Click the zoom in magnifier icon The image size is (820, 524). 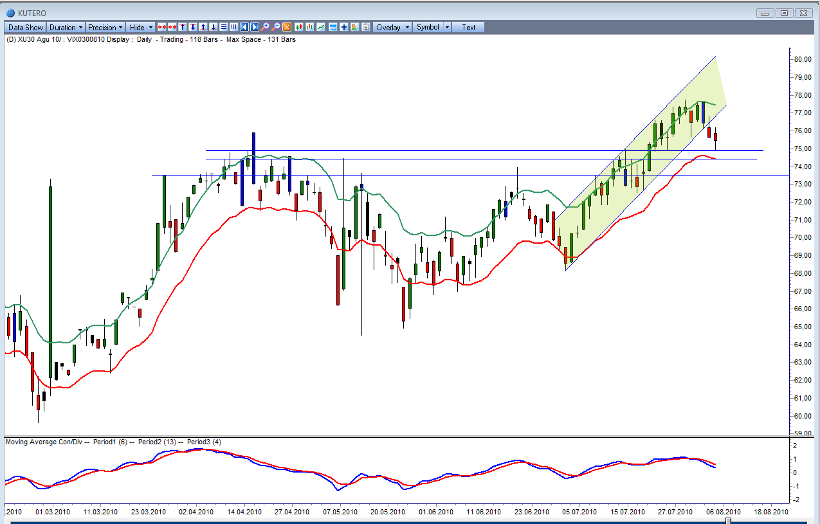pos(265,27)
